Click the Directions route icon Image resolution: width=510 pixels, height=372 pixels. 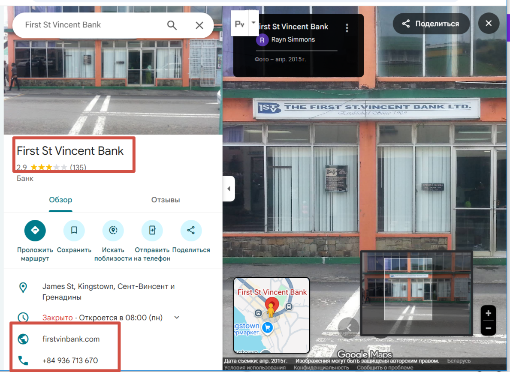tap(35, 231)
